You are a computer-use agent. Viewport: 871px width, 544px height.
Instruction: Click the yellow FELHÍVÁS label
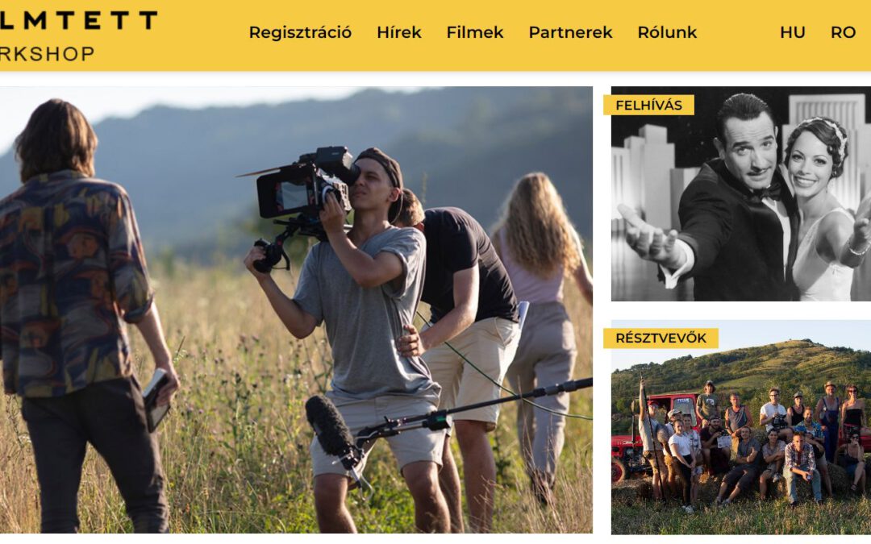click(x=648, y=105)
